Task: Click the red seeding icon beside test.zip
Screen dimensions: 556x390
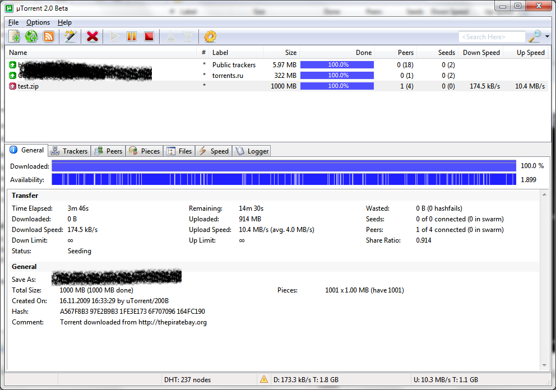Action: (12, 86)
